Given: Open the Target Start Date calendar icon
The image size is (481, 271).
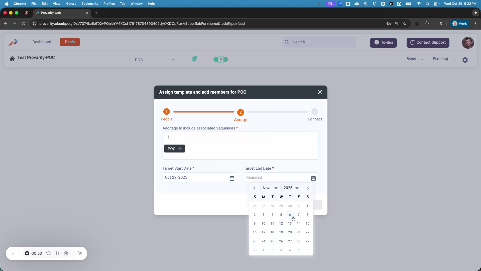Looking at the screenshot, I should 232,178.
